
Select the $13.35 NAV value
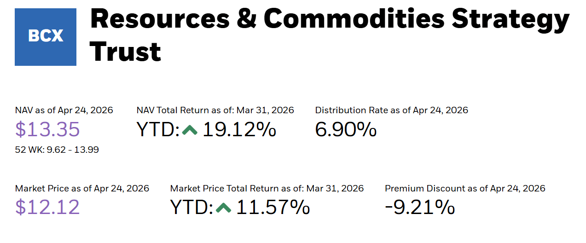[47, 130]
